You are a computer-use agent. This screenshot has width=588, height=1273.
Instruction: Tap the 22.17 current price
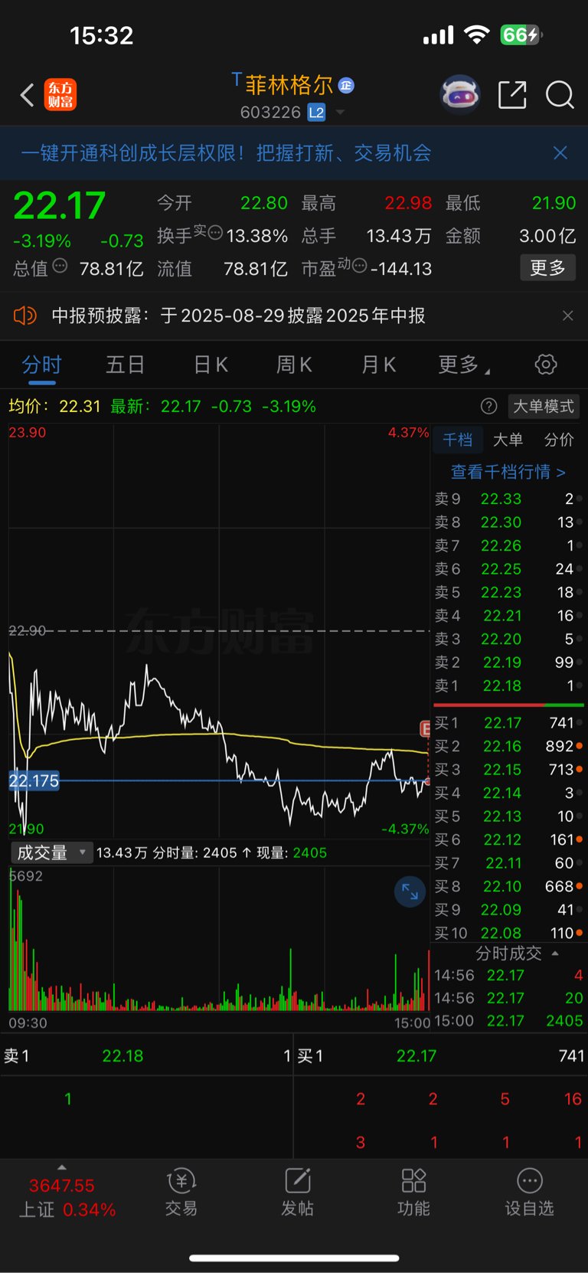(60, 205)
